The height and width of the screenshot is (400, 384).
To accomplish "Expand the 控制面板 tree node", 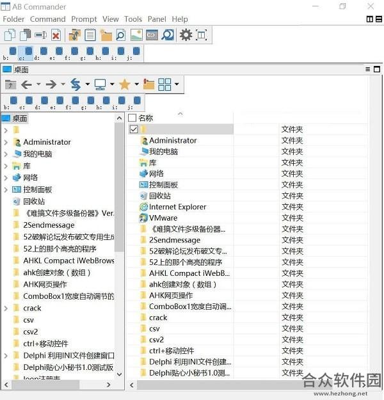I will 6,189.
